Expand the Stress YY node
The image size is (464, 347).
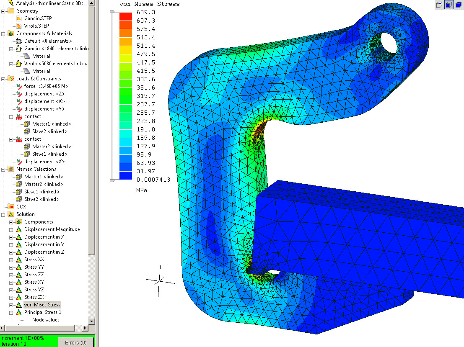click(11, 267)
